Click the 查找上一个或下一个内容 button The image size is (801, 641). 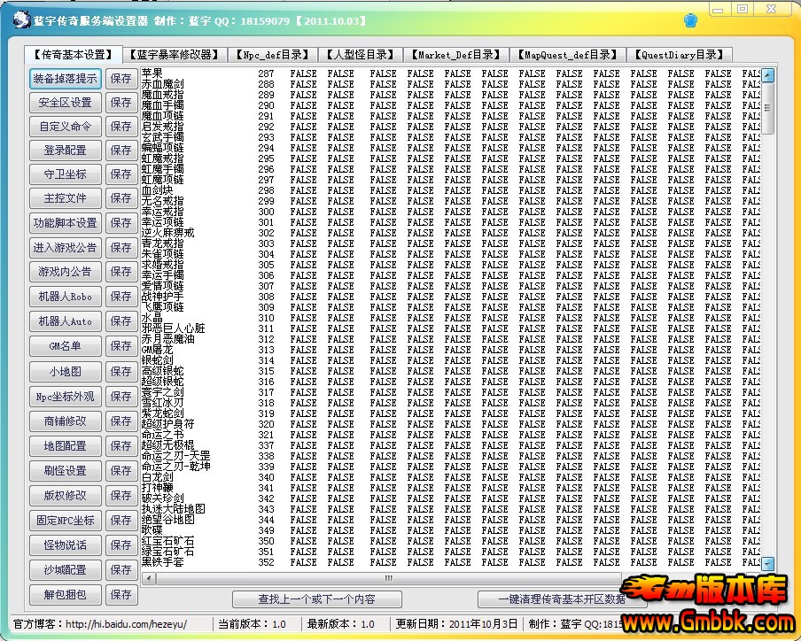(316, 599)
